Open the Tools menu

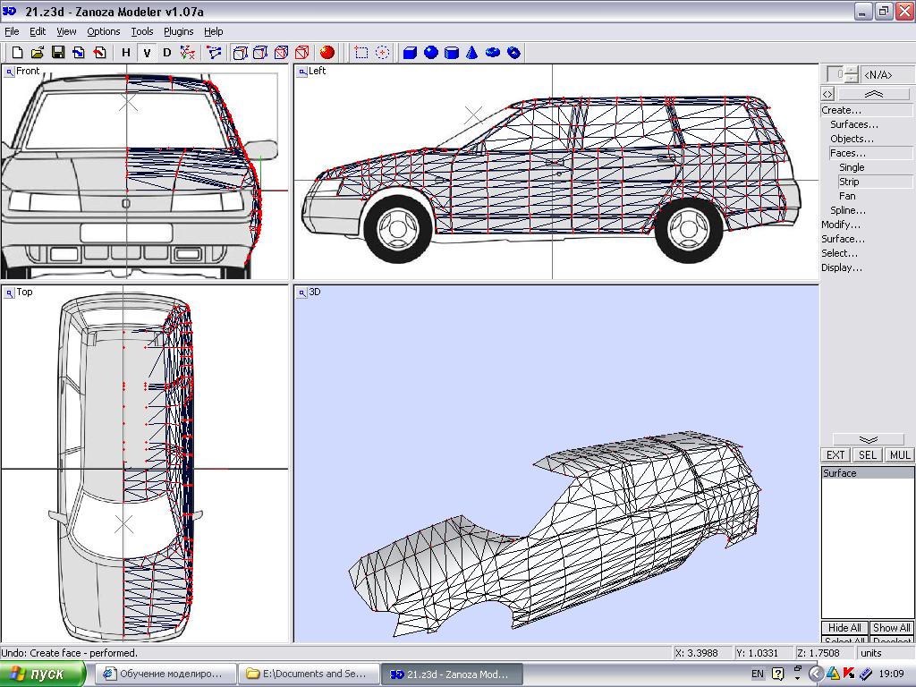[141, 31]
